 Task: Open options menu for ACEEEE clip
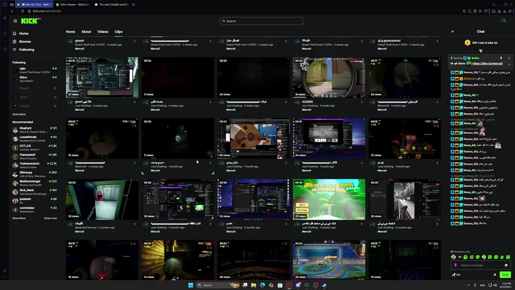[362, 102]
